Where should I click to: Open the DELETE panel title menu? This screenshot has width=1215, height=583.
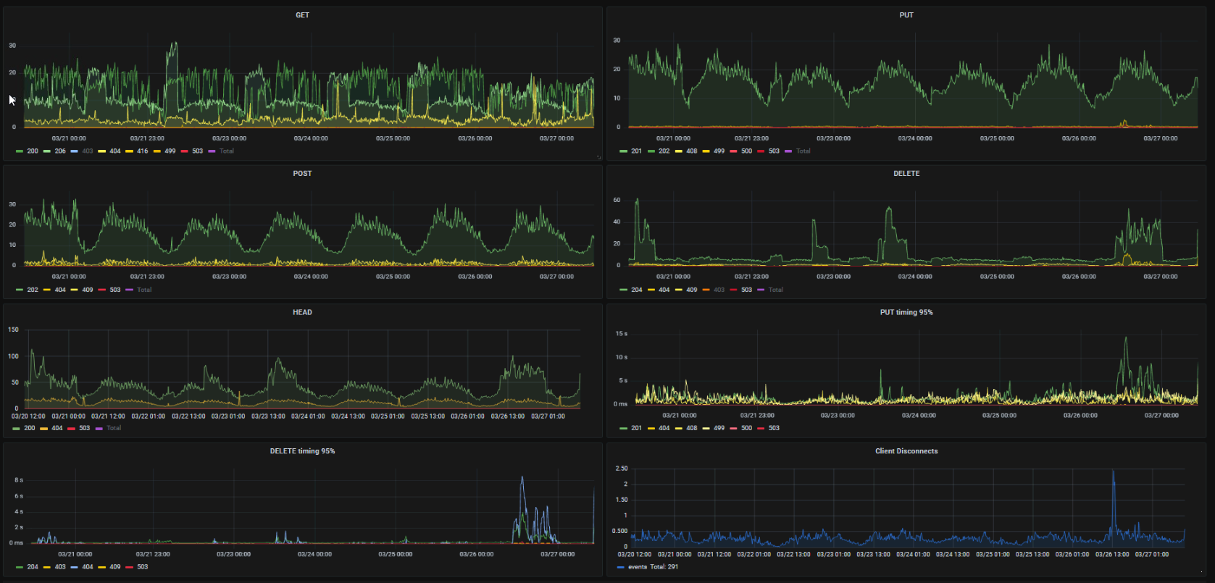point(906,174)
